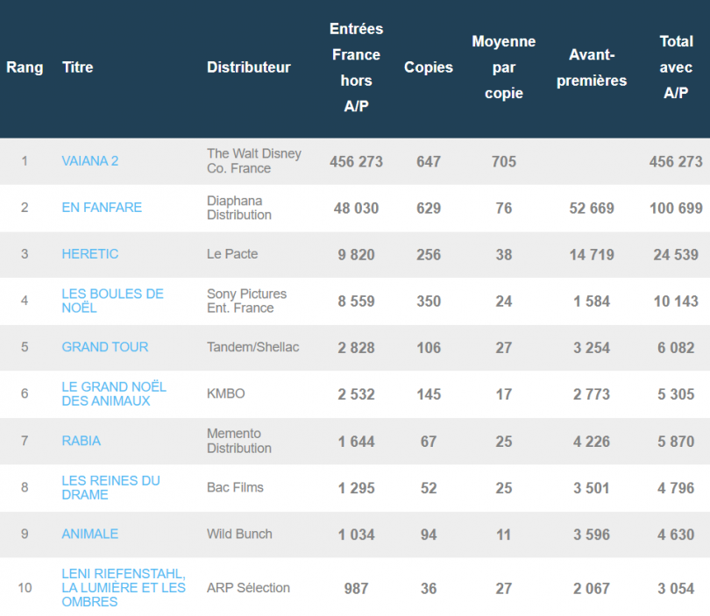Click the LENI RIEFENSTAHL film link
The width and height of the screenshot is (710, 616).
click(x=124, y=587)
